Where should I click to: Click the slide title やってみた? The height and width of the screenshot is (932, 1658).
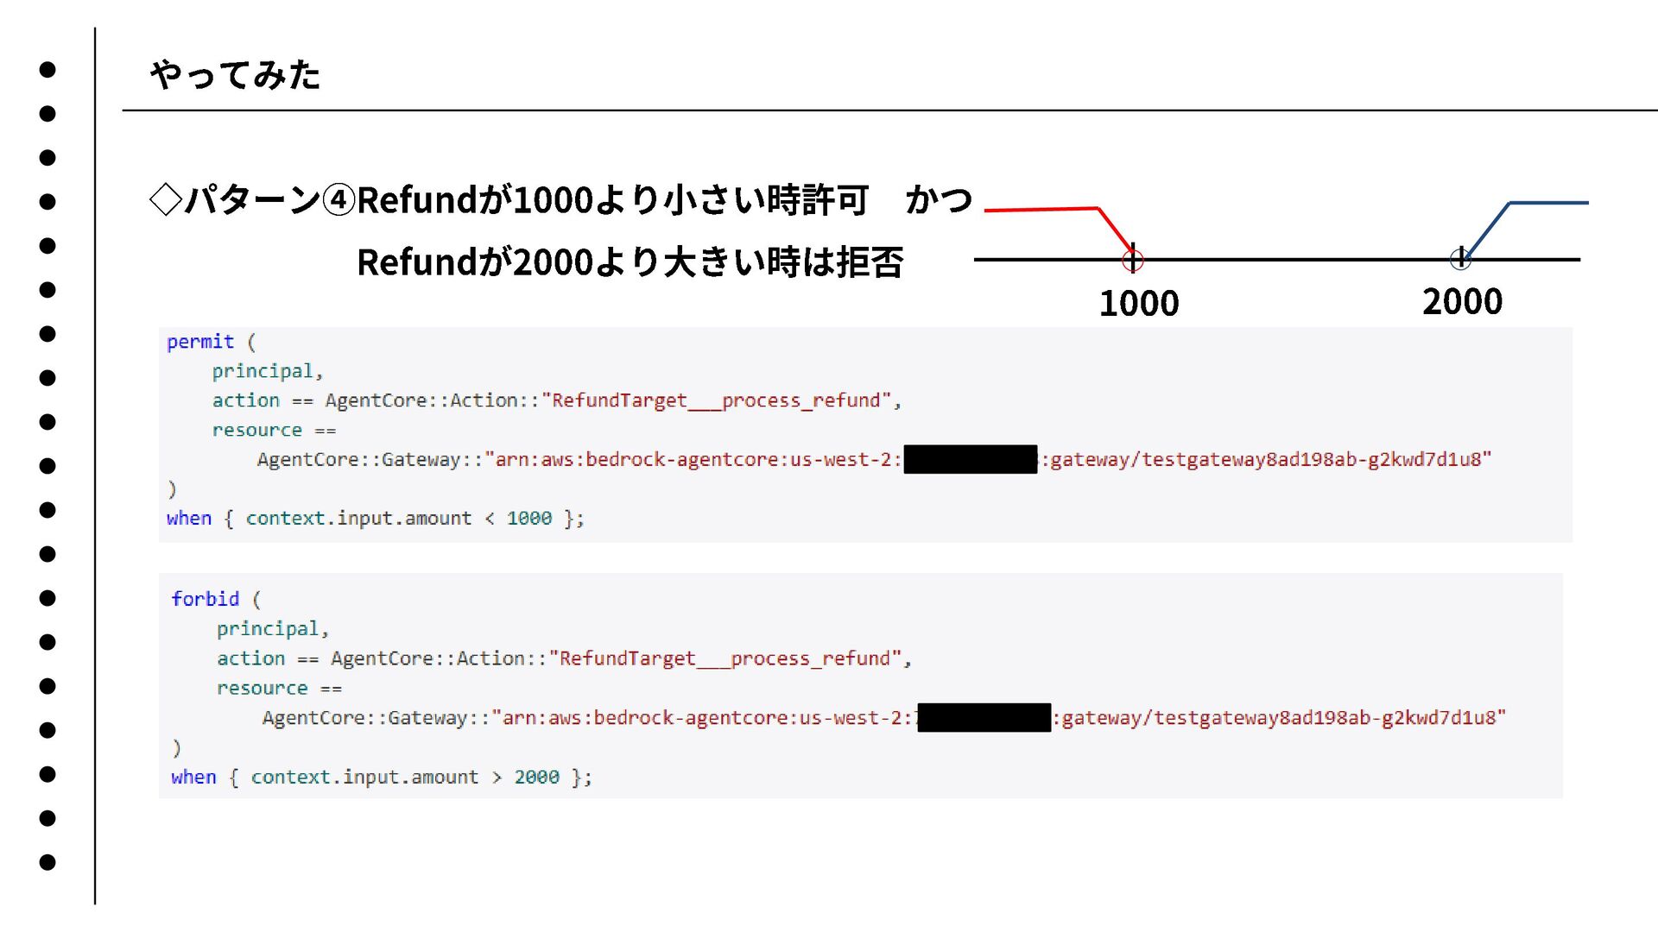[x=235, y=75]
